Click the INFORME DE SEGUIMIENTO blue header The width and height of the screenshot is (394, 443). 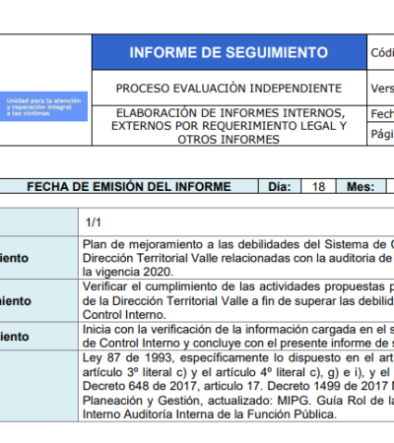[230, 52]
